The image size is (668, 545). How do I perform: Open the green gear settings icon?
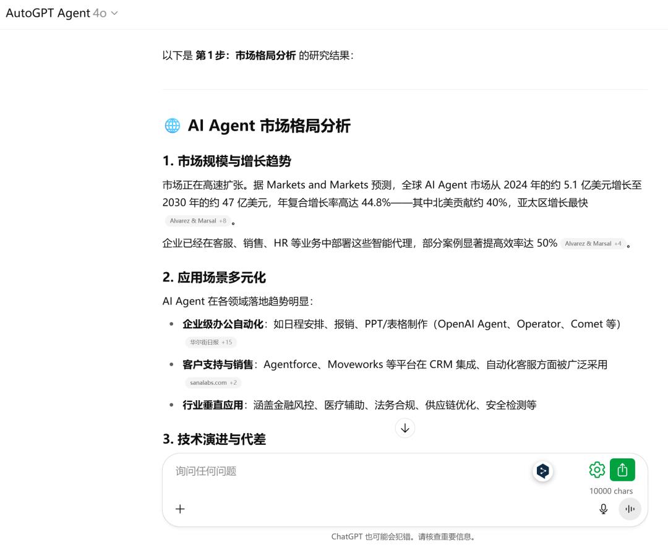click(x=597, y=470)
